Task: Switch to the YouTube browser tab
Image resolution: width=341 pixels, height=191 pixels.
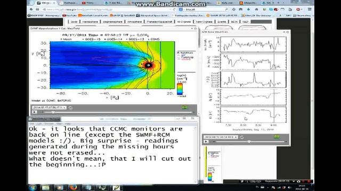Action: coord(90,3)
